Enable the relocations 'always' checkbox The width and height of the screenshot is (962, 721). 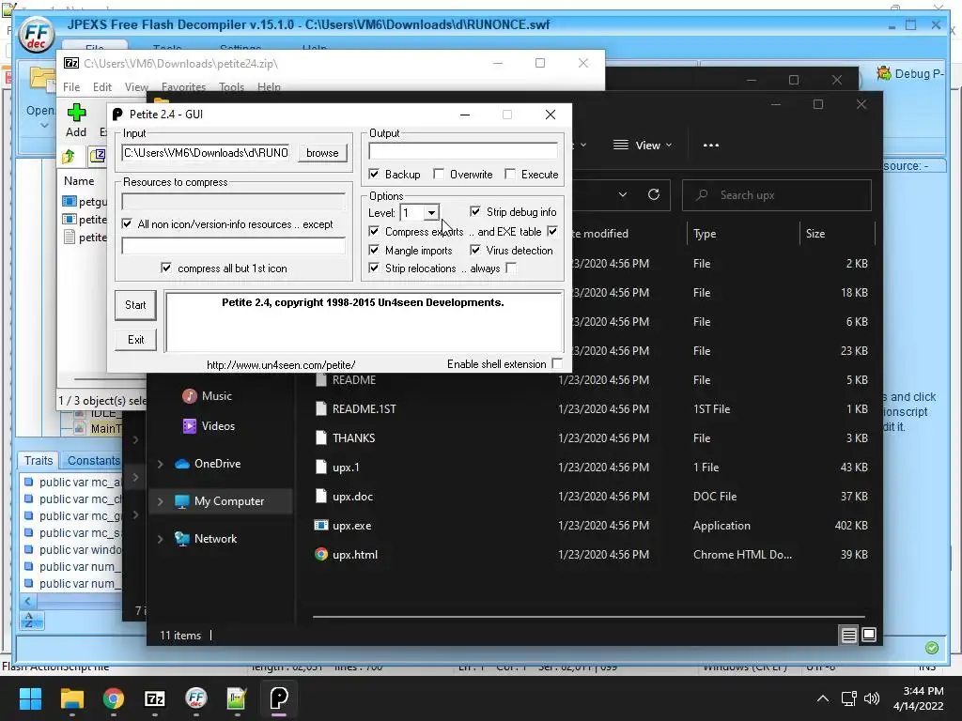click(x=511, y=268)
